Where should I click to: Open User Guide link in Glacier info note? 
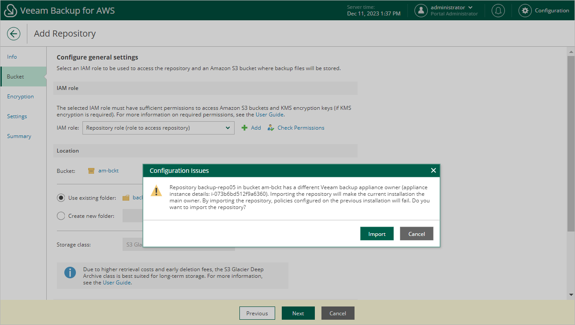[x=117, y=283]
